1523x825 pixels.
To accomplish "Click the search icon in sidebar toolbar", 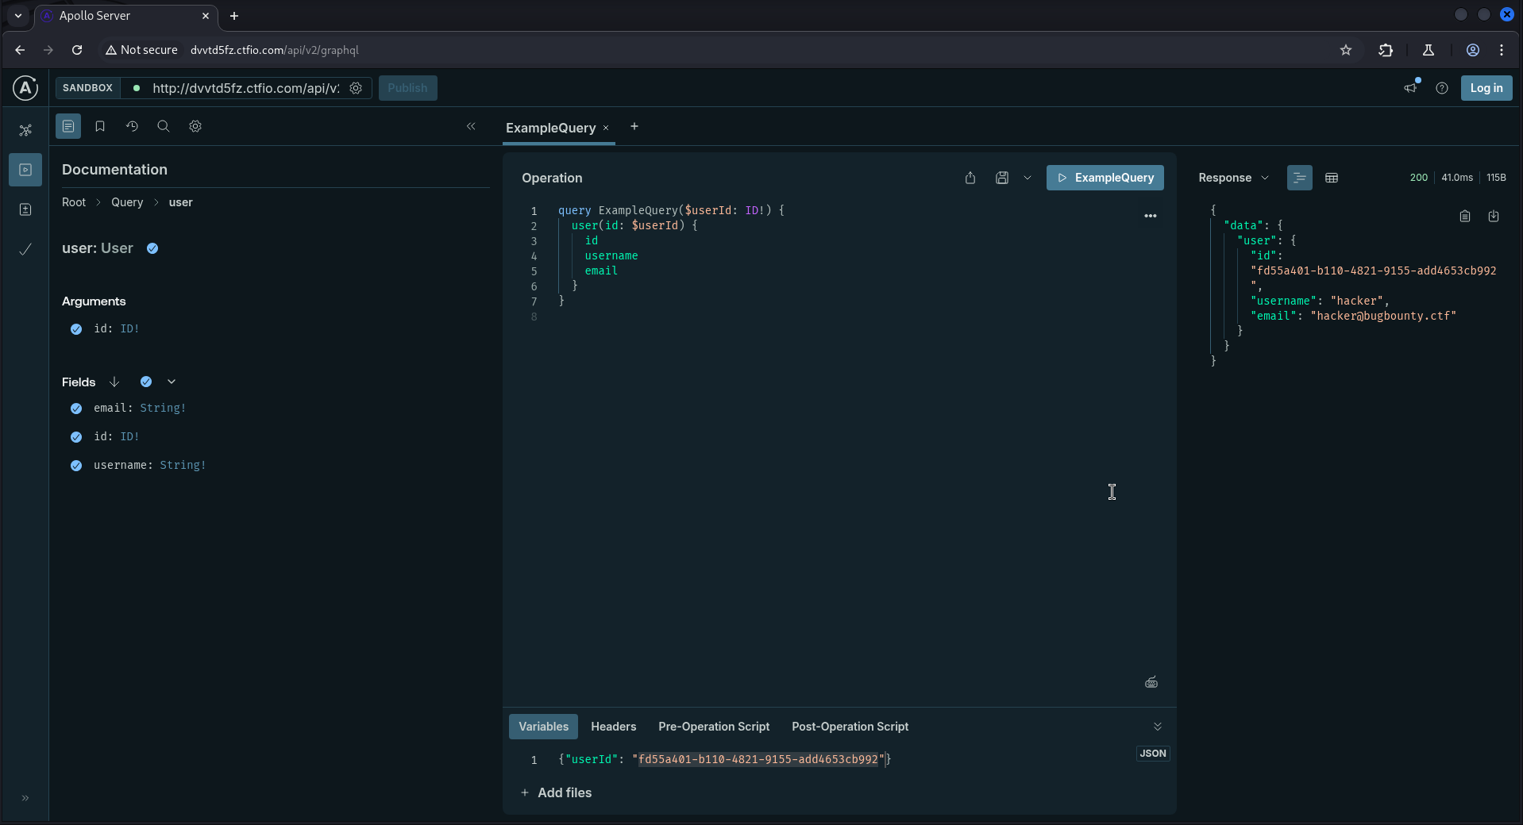I will [164, 126].
